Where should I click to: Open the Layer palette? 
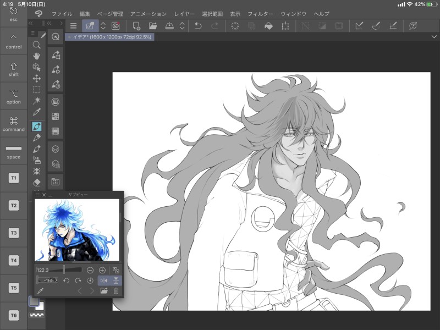56,149
